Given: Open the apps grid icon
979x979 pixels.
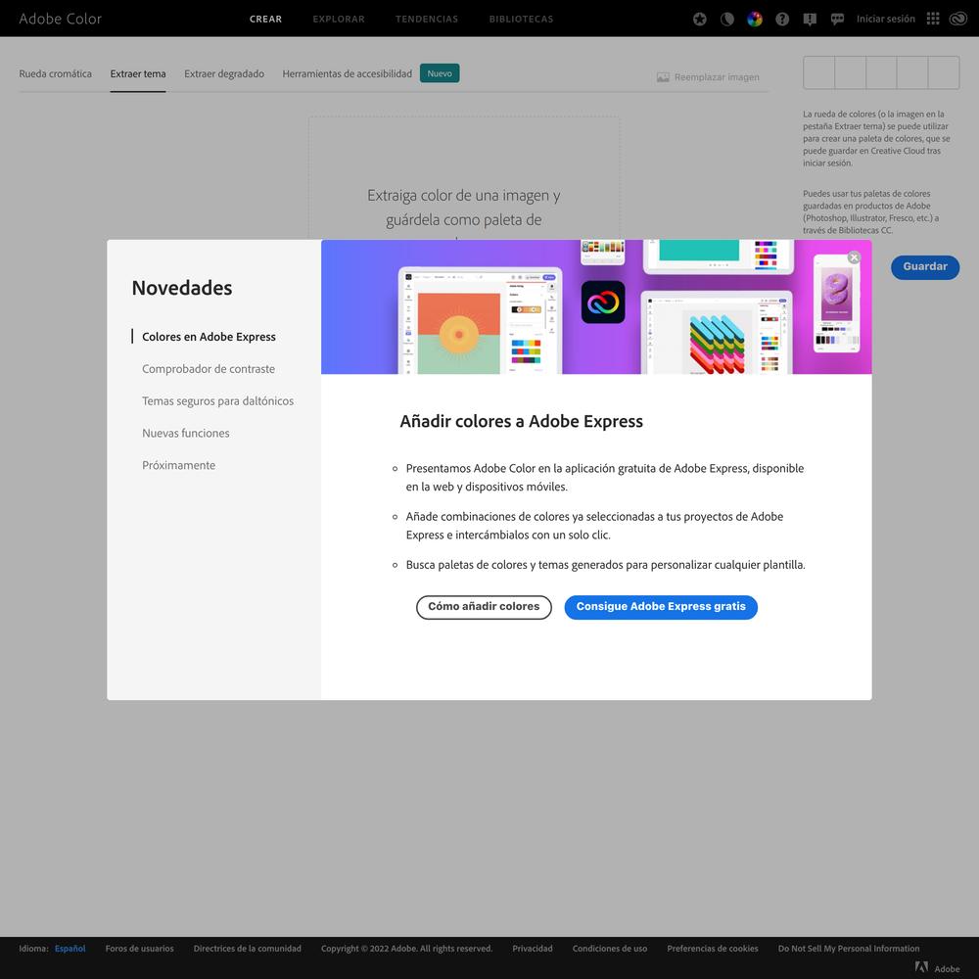Looking at the screenshot, I should tap(933, 19).
